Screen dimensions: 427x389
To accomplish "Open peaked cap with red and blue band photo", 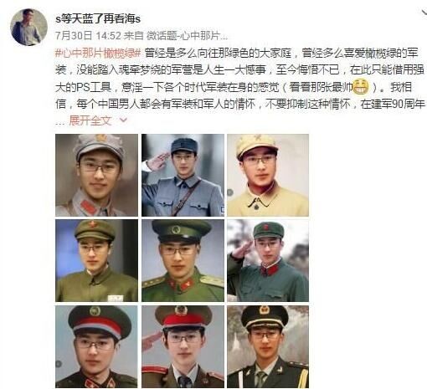I will 96,346.
